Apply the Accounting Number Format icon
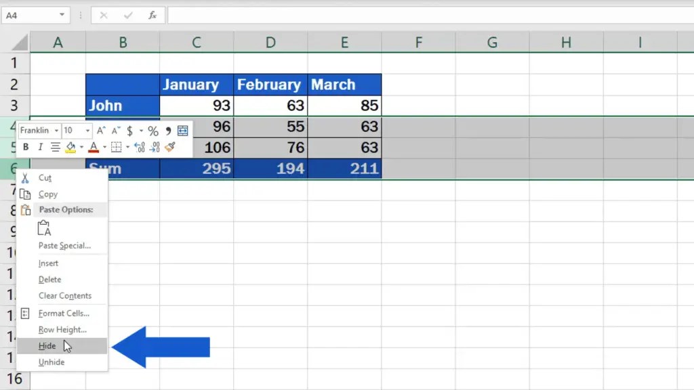The image size is (694, 390). click(130, 130)
